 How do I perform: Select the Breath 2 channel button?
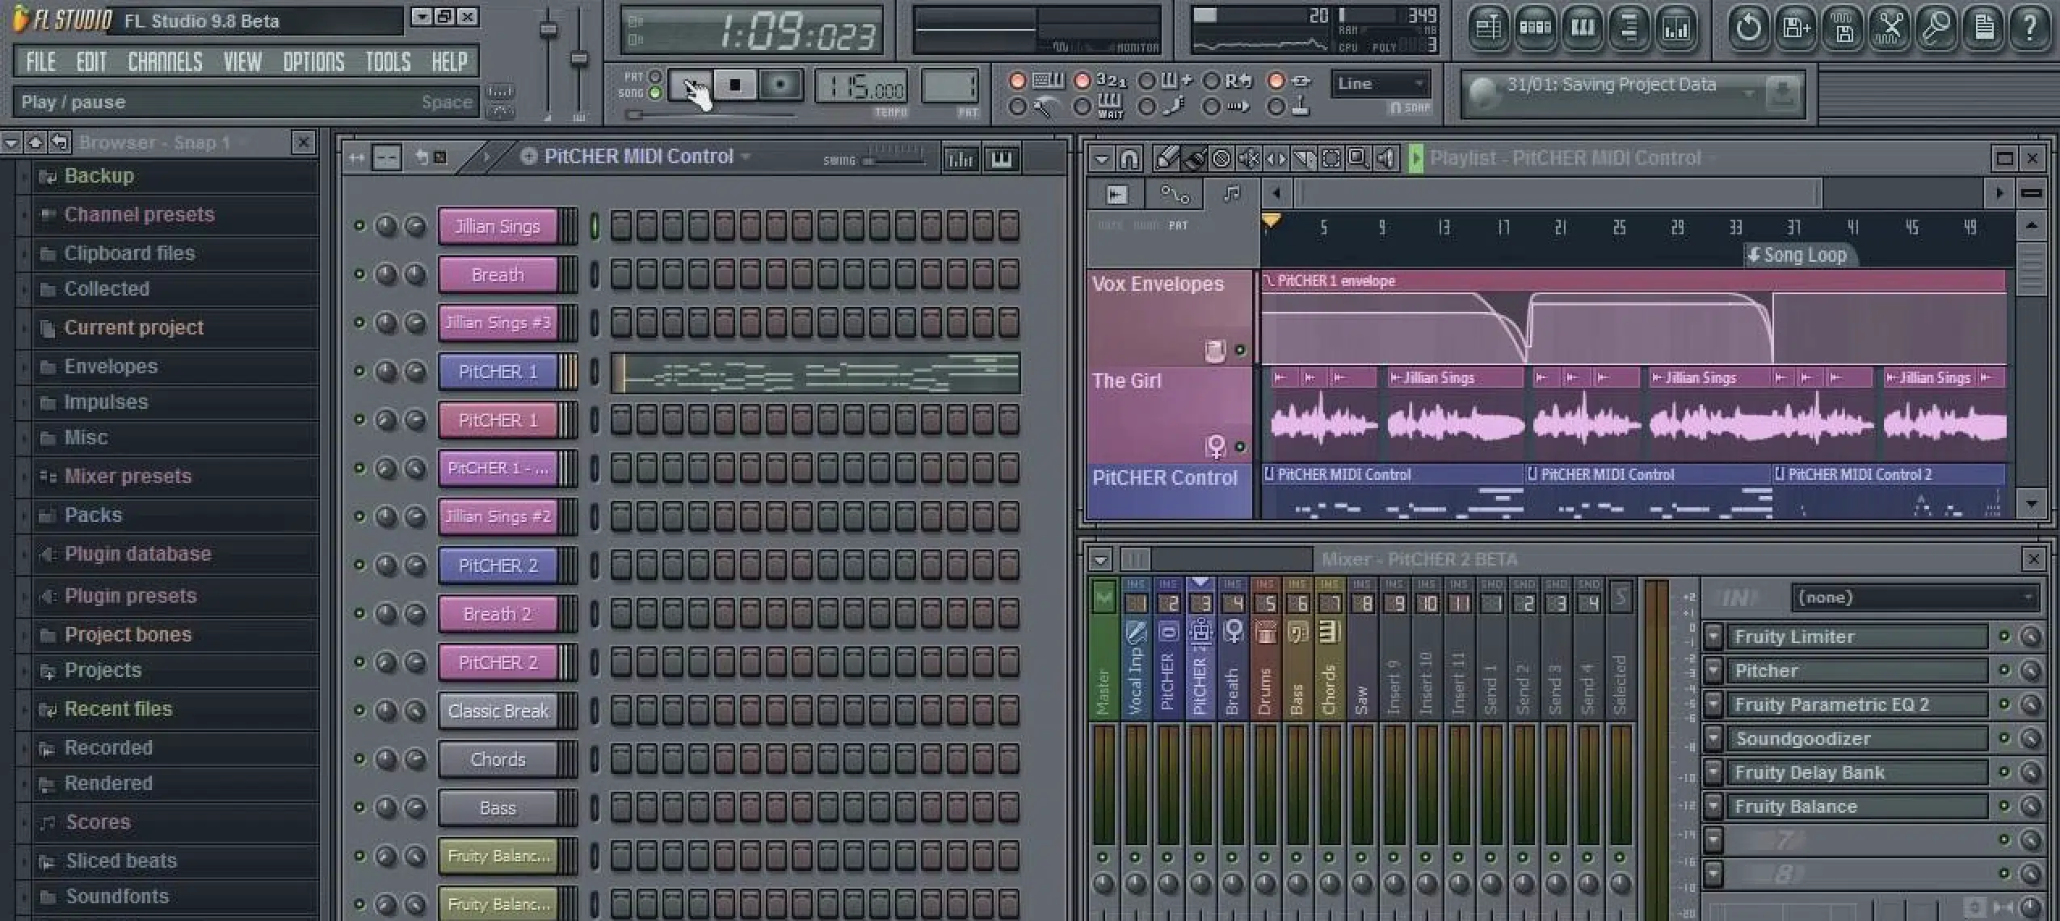pos(498,614)
